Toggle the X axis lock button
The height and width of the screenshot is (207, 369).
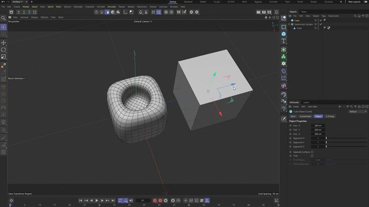[18, 12]
